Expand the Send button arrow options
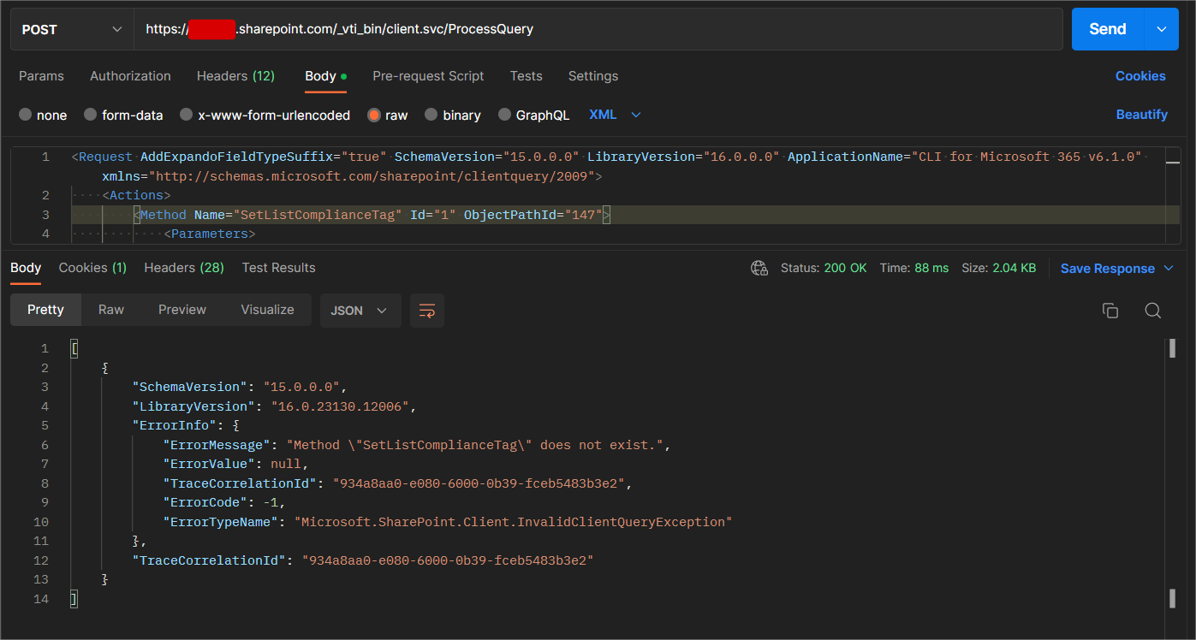 [x=1161, y=29]
